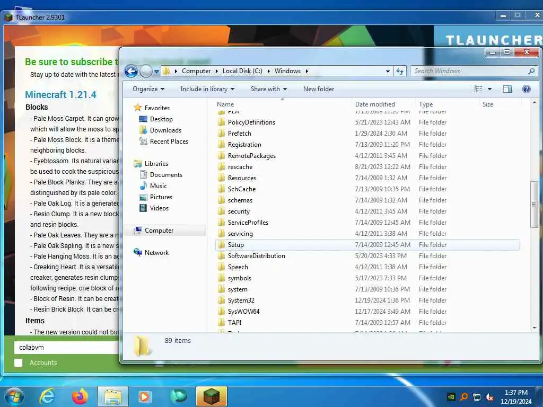Open the Include in library menu
The height and width of the screenshot is (407, 543).
point(207,89)
